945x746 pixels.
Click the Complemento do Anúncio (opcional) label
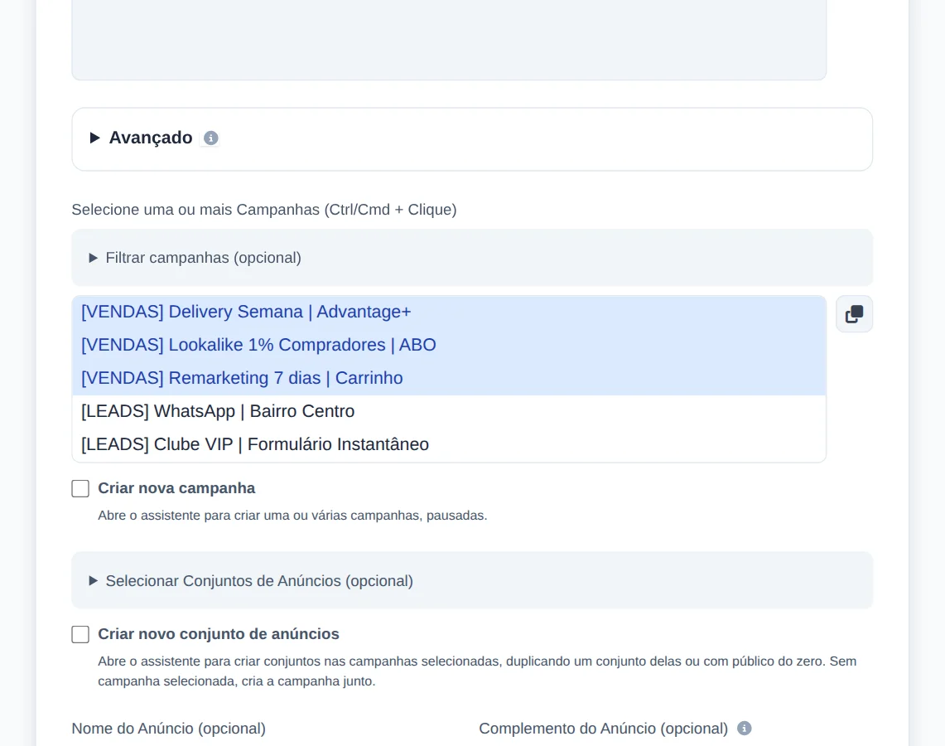point(603,729)
